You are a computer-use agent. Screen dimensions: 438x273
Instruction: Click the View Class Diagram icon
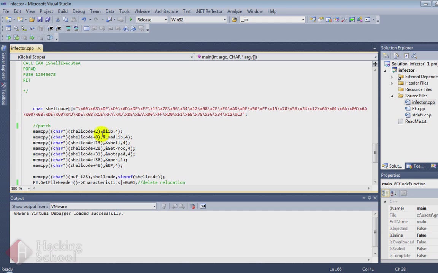[414, 56]
